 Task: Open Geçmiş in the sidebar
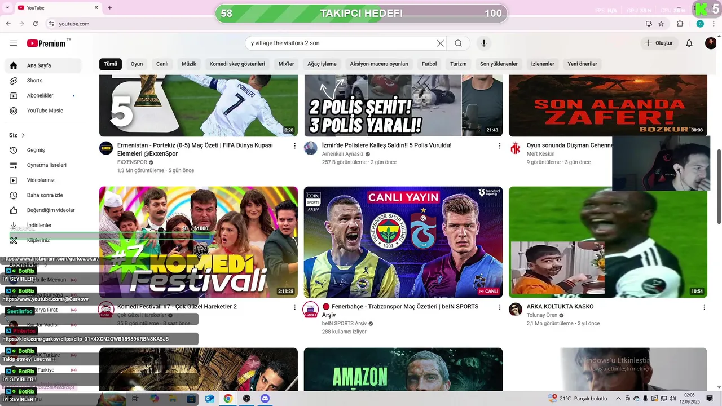click(43, 150)
